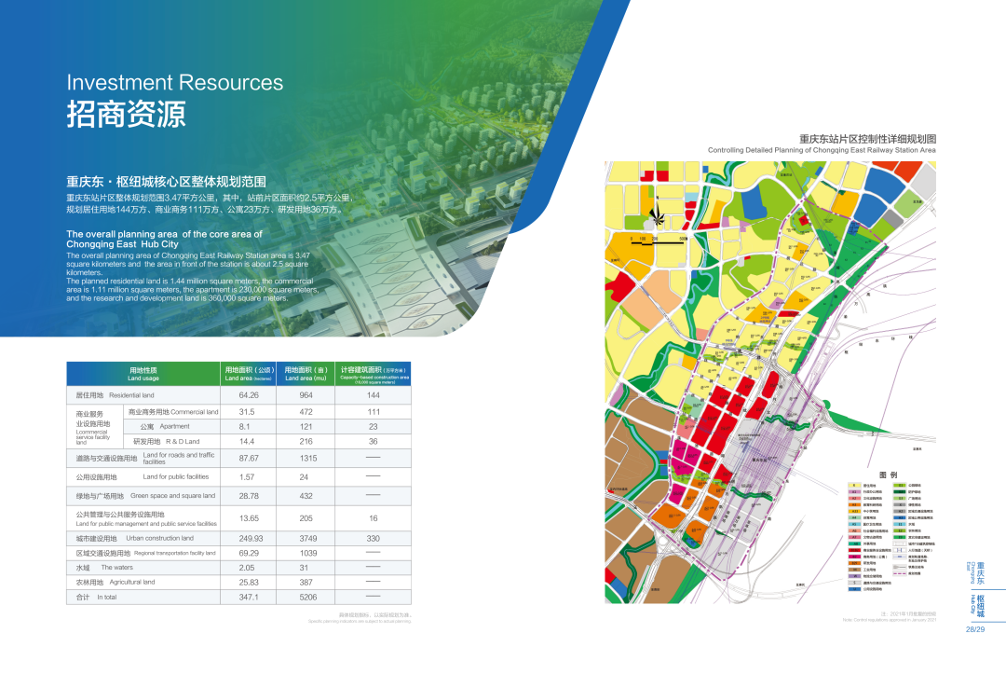
Task: Click the Chongqing East planning map image
Action: coord(770,382)
